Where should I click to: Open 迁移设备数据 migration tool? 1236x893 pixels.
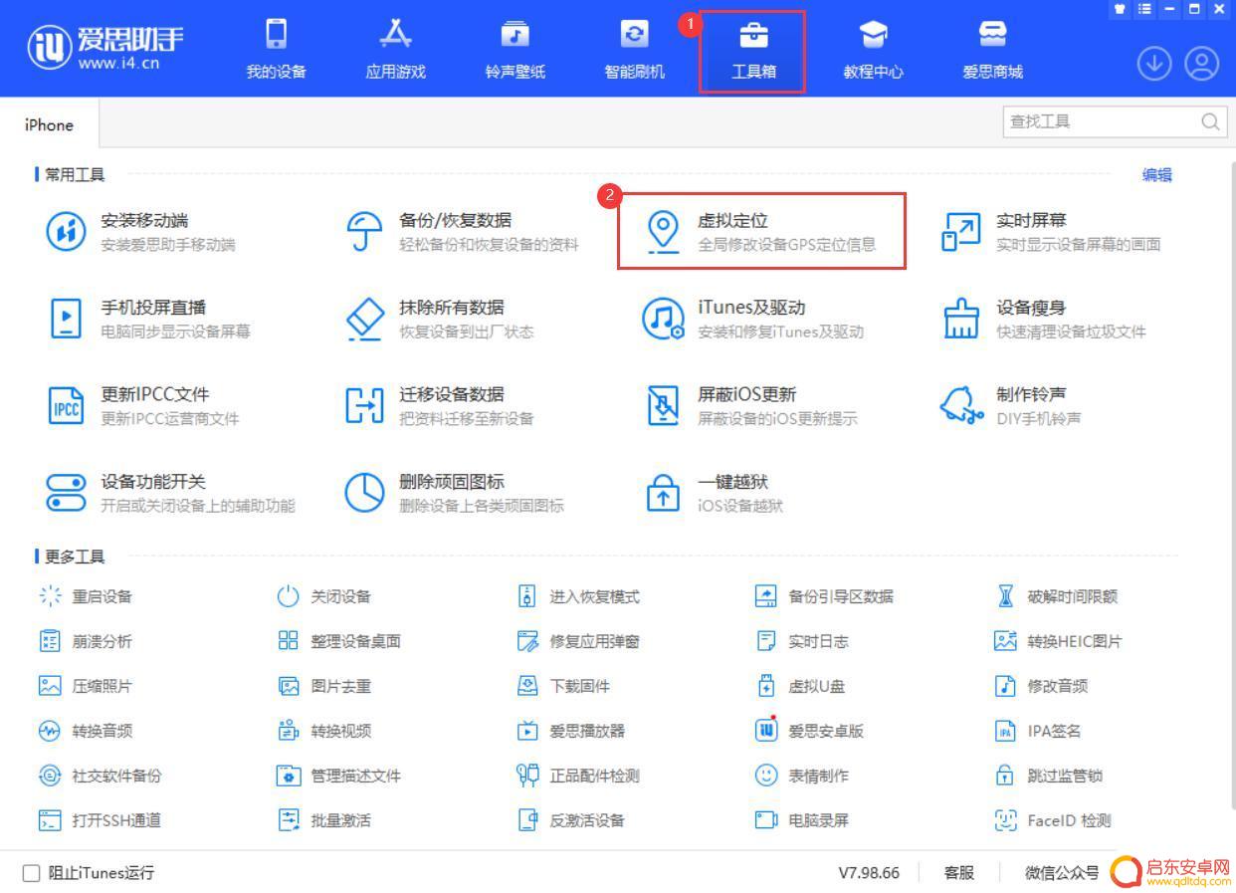[x=440, y=406]
